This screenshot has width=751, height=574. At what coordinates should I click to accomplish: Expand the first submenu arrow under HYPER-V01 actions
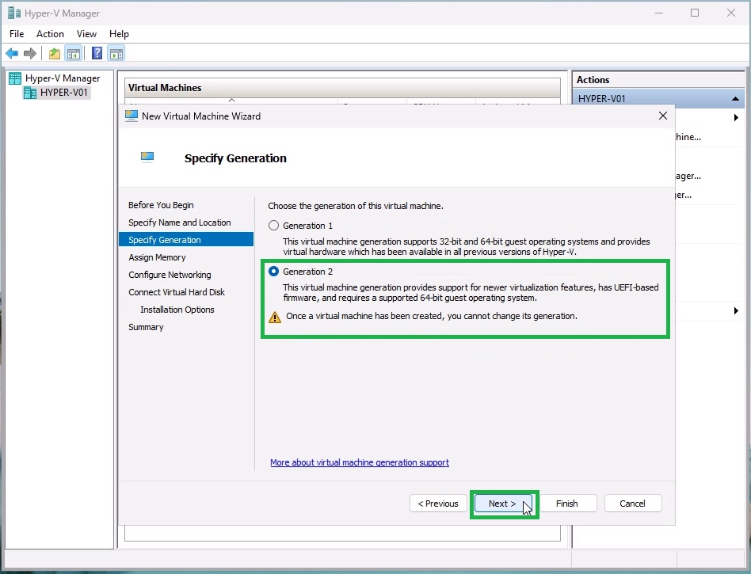[x=736, y=118]
